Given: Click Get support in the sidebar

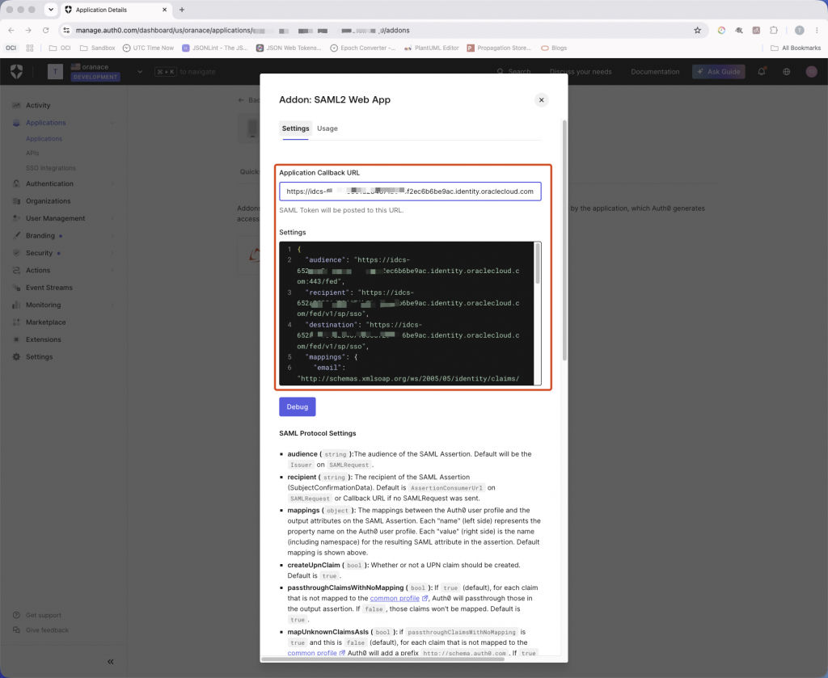Looking at the screenshot, I should 44,615.
